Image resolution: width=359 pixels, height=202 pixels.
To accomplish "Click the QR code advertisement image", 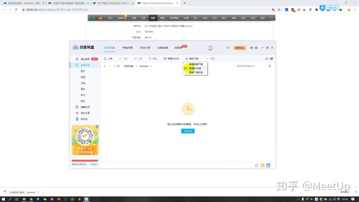I will [85, 140].
